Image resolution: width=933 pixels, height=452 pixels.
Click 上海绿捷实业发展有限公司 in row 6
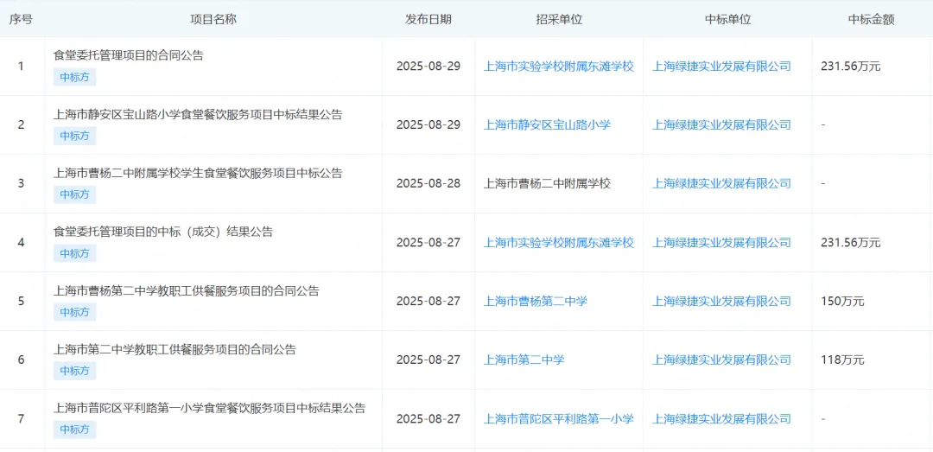(721, 360)
